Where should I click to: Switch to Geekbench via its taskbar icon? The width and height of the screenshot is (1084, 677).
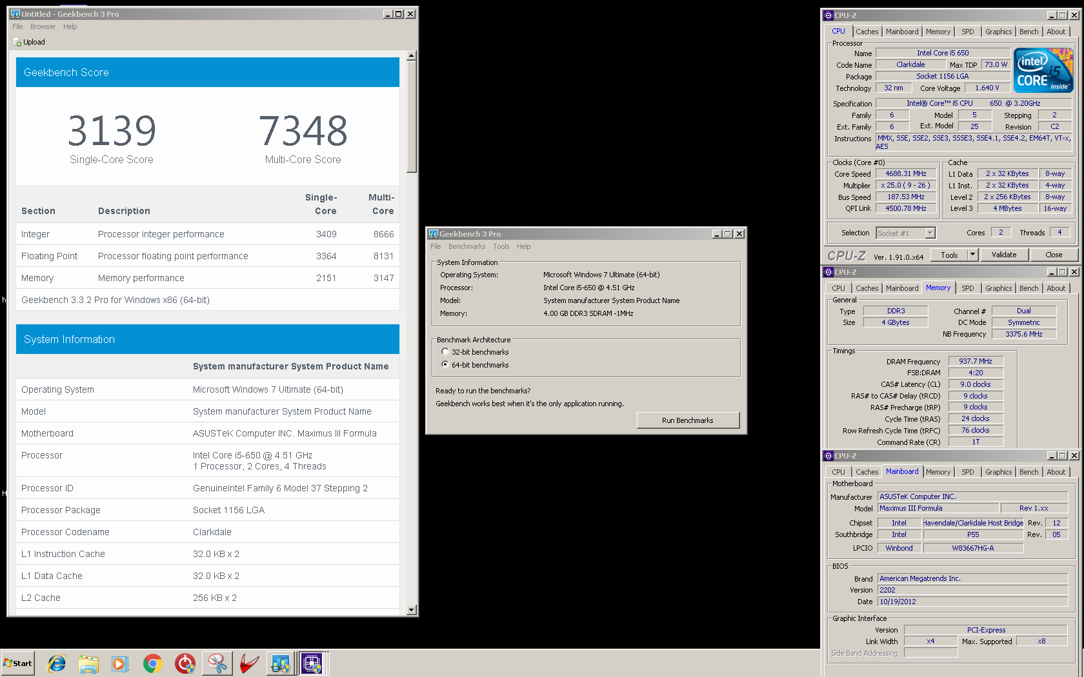click(281, 663)
